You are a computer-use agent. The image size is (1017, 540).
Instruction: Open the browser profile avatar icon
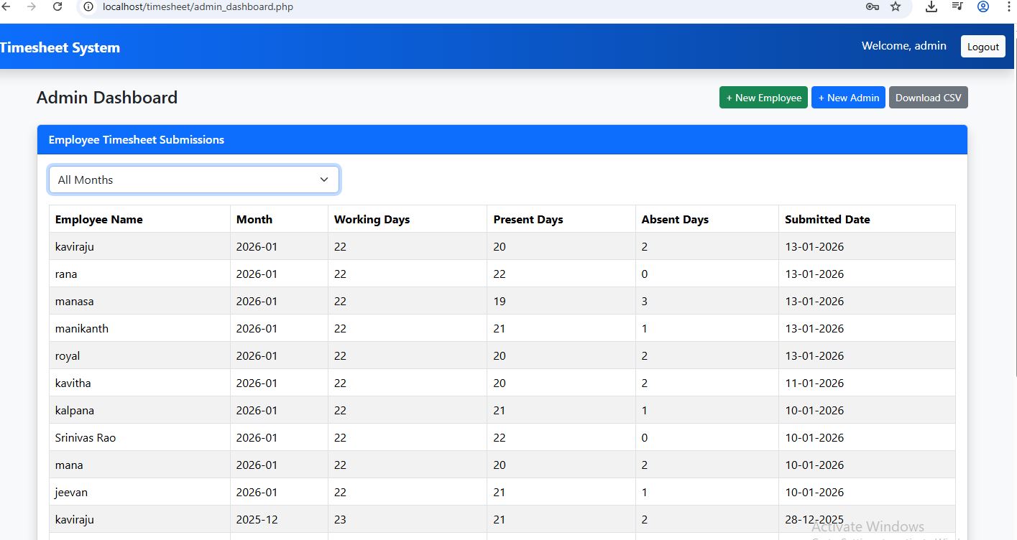click(983, 6)
